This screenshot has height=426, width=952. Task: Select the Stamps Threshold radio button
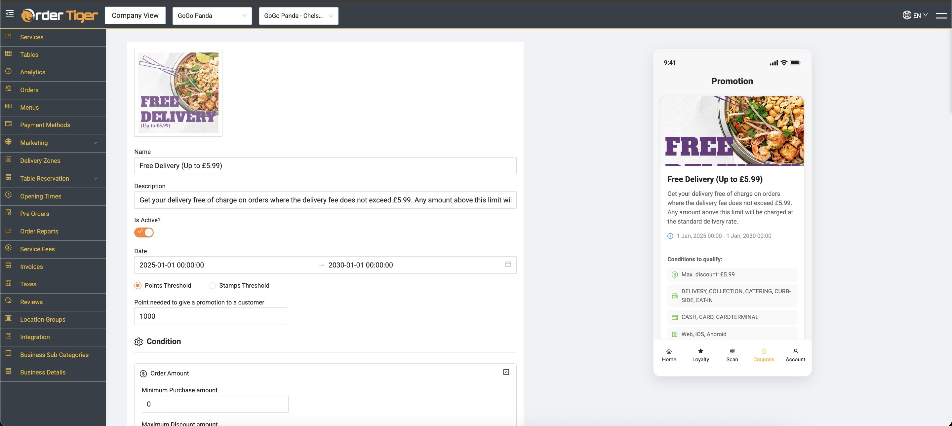pyautogui.click(x=213, y=285)
